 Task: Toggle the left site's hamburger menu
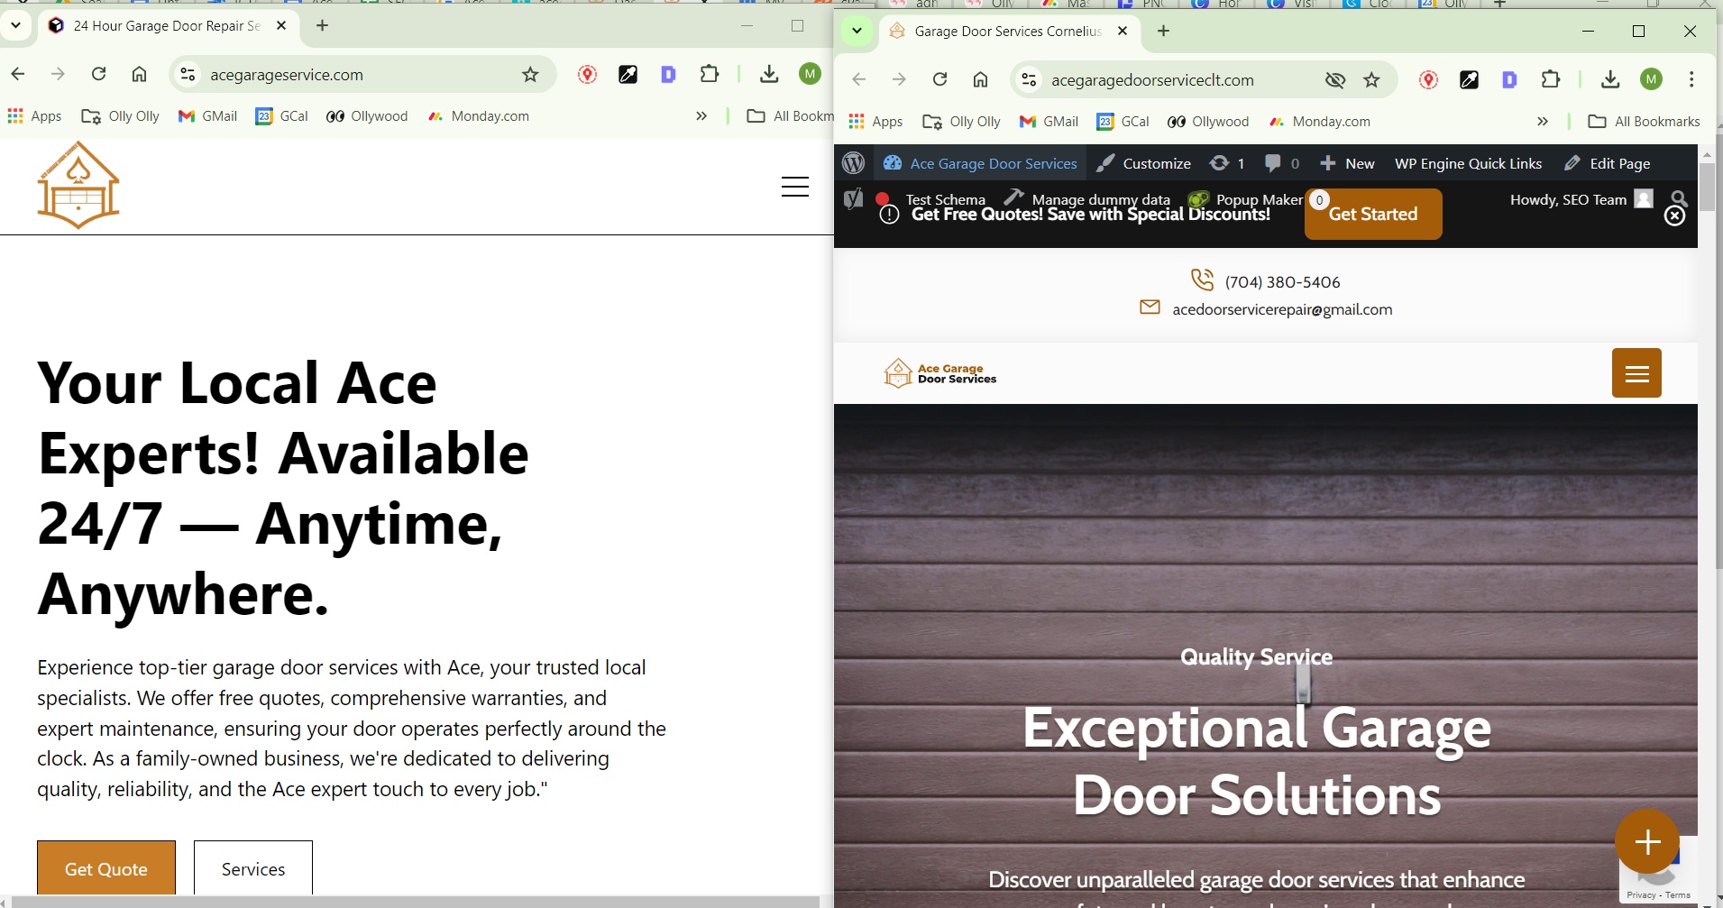(x=794, y=187)
